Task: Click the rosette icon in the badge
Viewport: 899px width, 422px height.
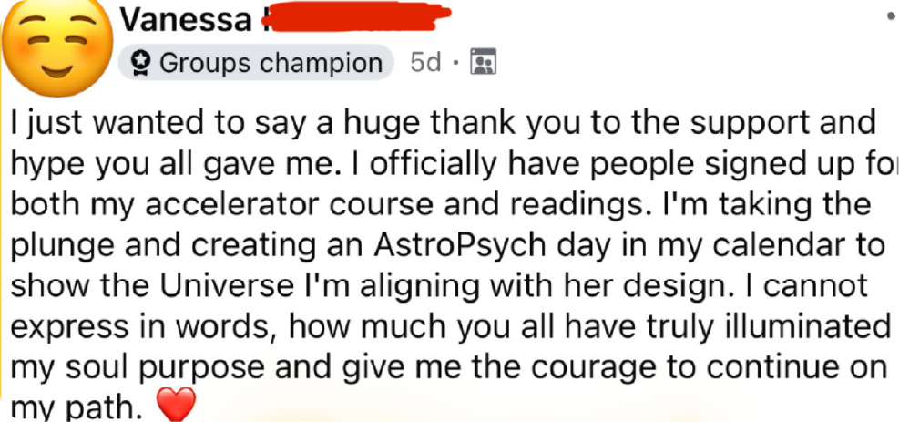Action: [141, 63]
